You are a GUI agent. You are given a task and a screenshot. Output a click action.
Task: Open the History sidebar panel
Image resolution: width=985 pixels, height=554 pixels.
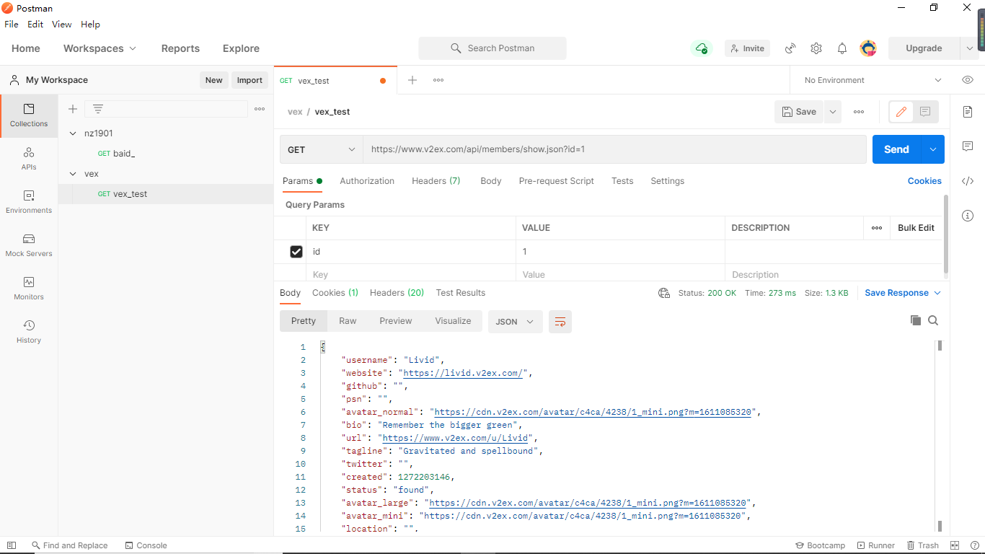[x=29, y=332]
